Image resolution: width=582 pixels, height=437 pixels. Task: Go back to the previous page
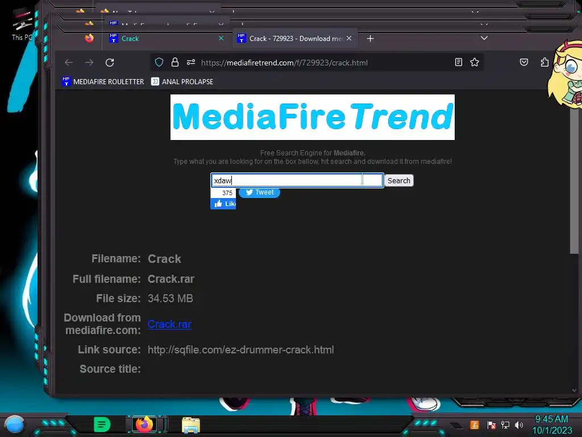pyautogui.click(x=69, y=63)
